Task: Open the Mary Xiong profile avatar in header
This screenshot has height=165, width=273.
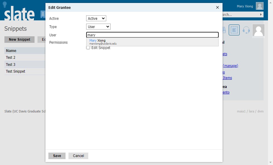Action: coord(260,6)
